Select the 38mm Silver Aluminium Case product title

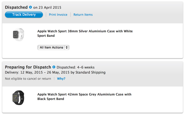[85, 33]
